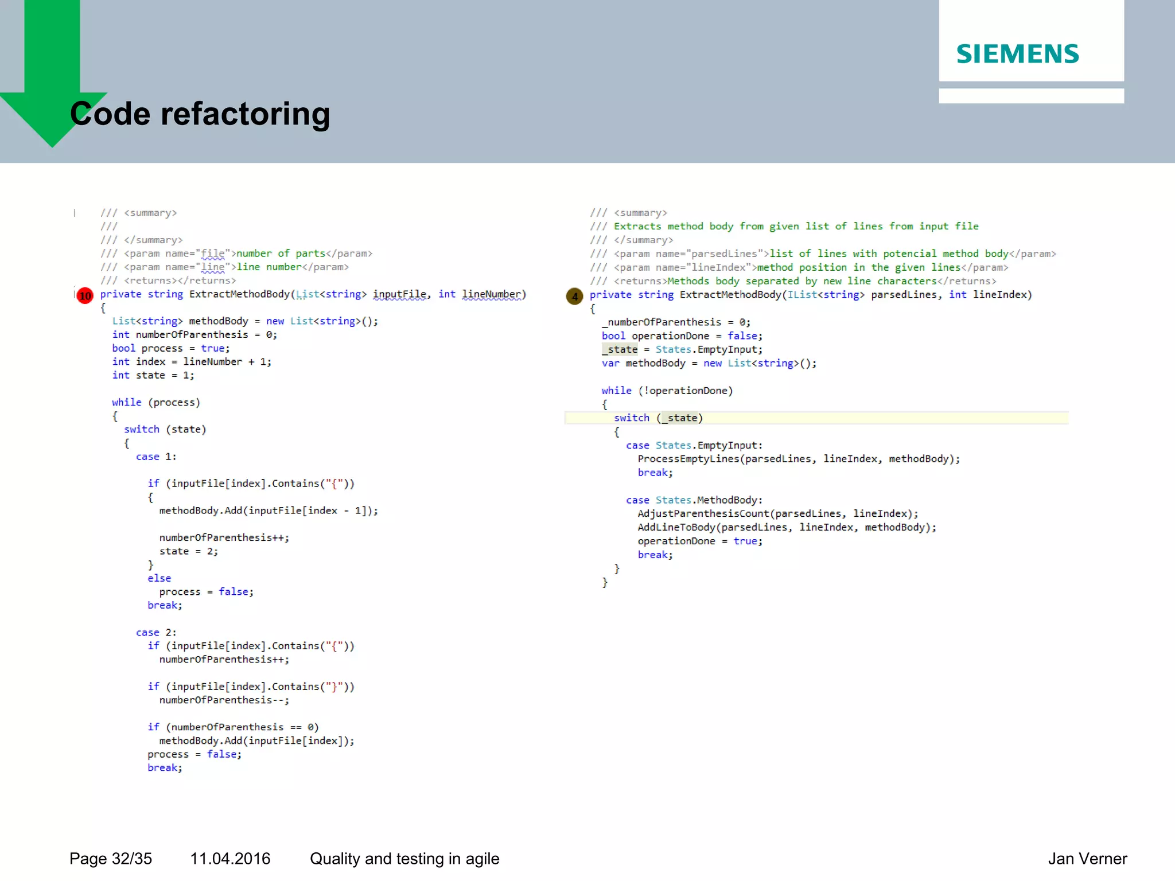
Task: Click '_state = States.EmptyInput;' line
Action: coord(682,349)
